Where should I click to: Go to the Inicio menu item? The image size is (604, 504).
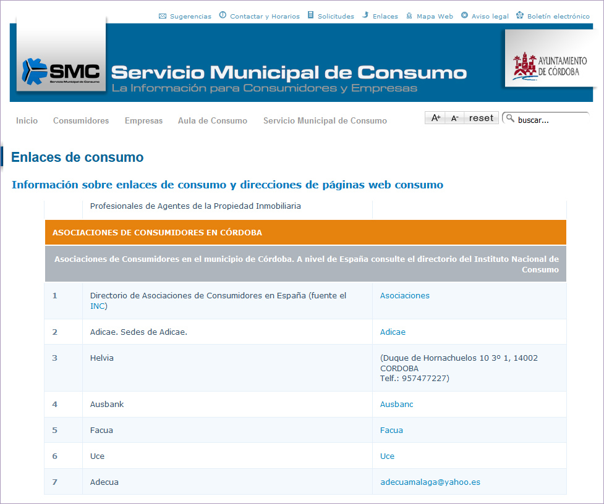27,121
